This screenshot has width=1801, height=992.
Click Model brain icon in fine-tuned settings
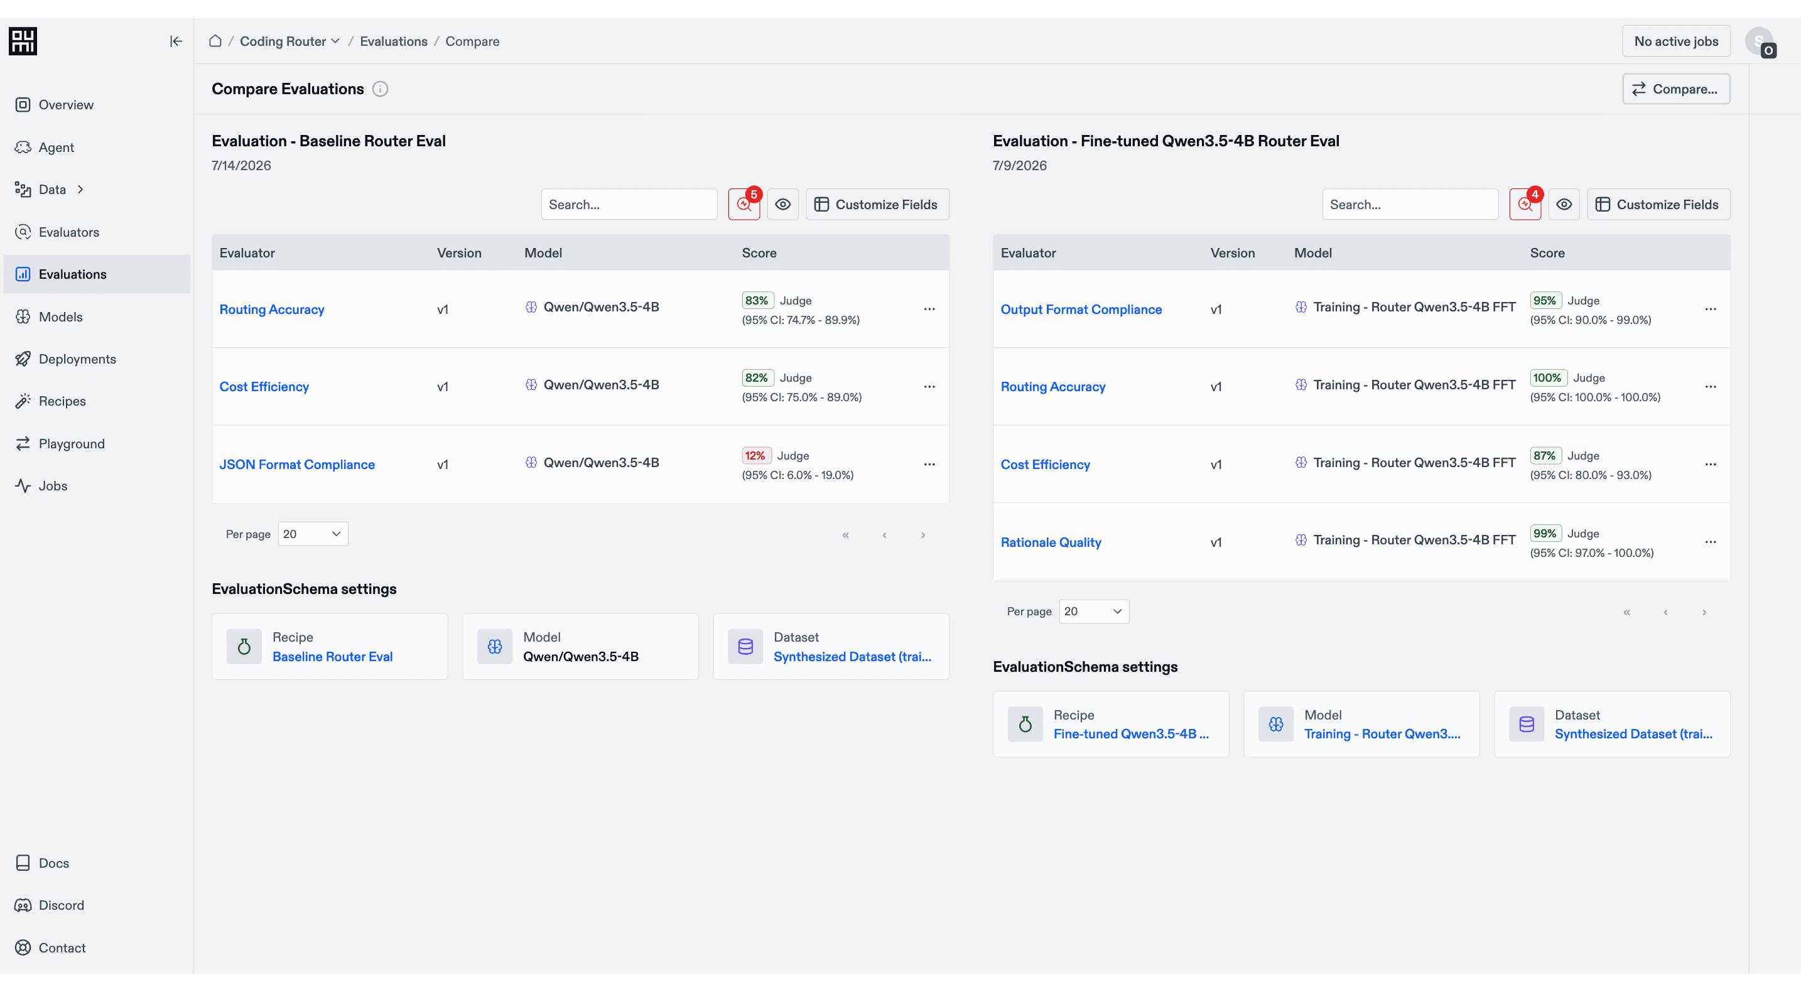point(1276,725)
